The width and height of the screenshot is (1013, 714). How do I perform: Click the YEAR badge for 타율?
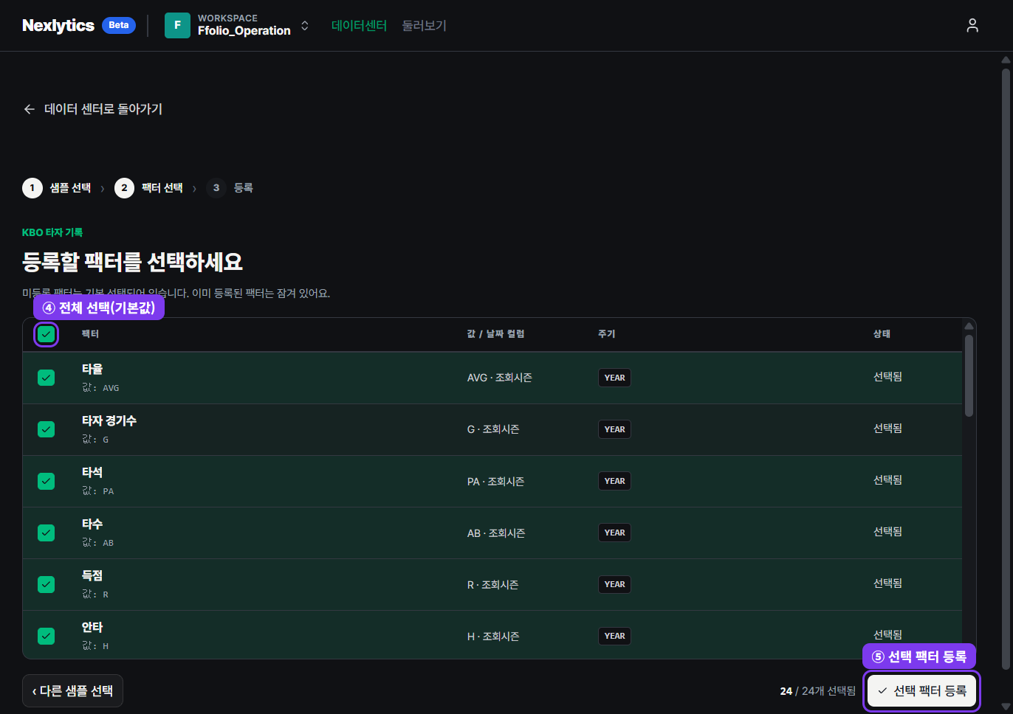point(614,378)
